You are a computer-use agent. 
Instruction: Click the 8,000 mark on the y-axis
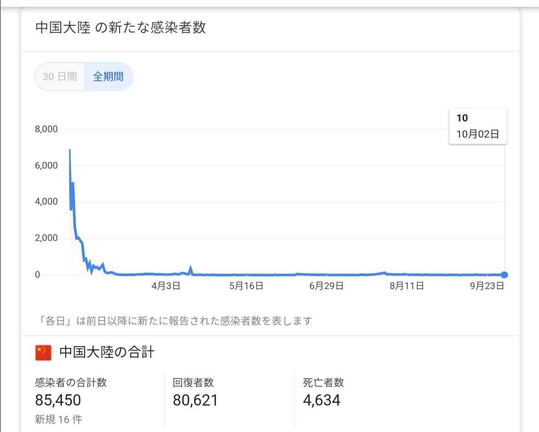tap(47, 129)
